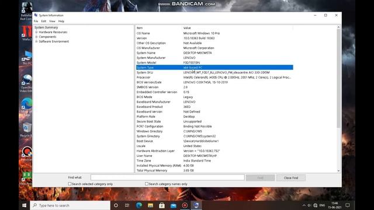Click the Close Find button

coord(291,178)
